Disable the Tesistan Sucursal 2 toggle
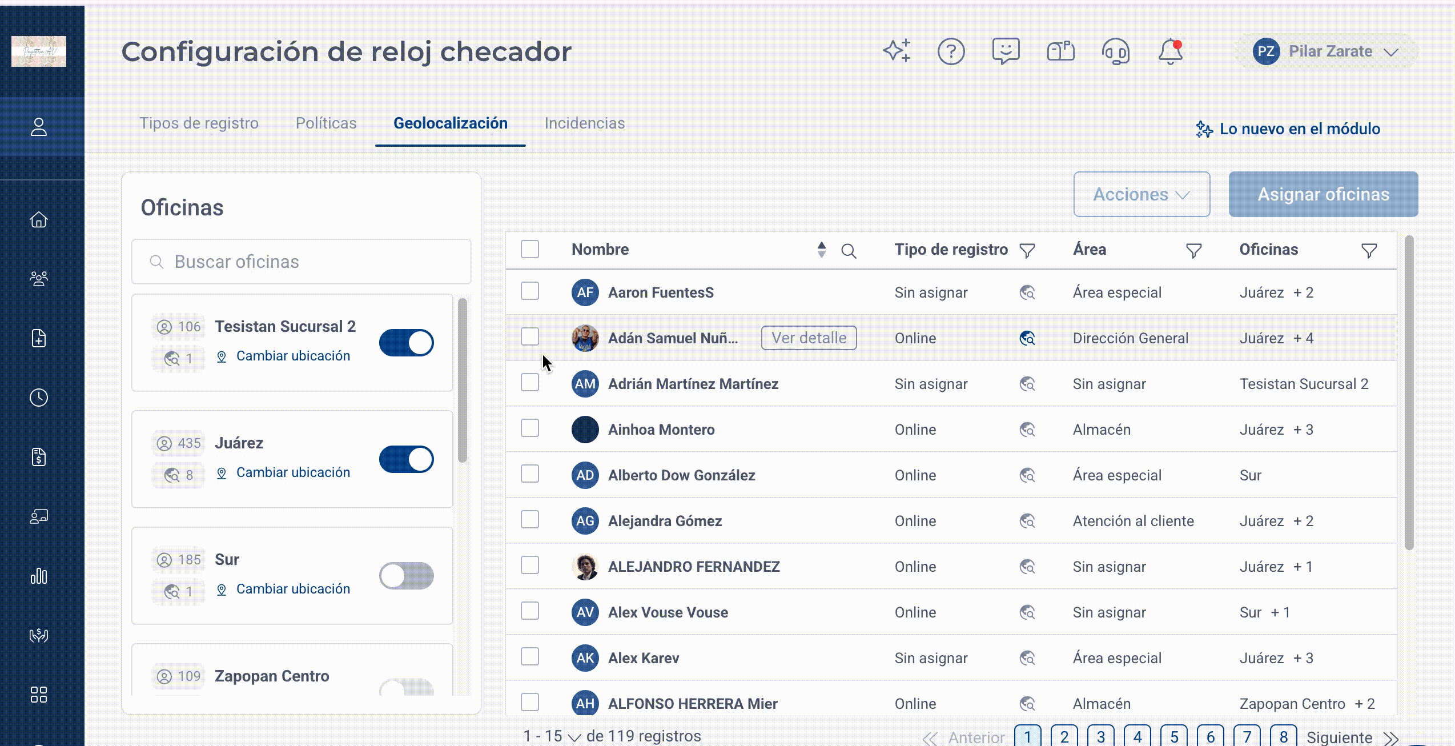 (x=407, y=343)
